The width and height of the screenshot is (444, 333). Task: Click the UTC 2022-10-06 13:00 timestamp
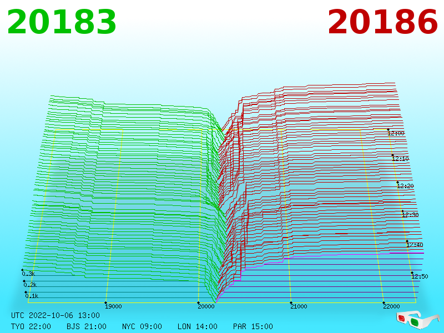click(x=56, y=315)
